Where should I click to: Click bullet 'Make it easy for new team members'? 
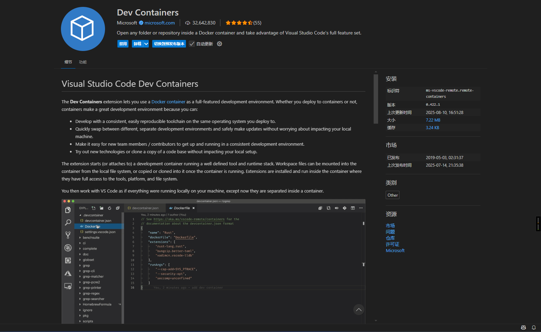pyautogui.click(x=190, y=144)
